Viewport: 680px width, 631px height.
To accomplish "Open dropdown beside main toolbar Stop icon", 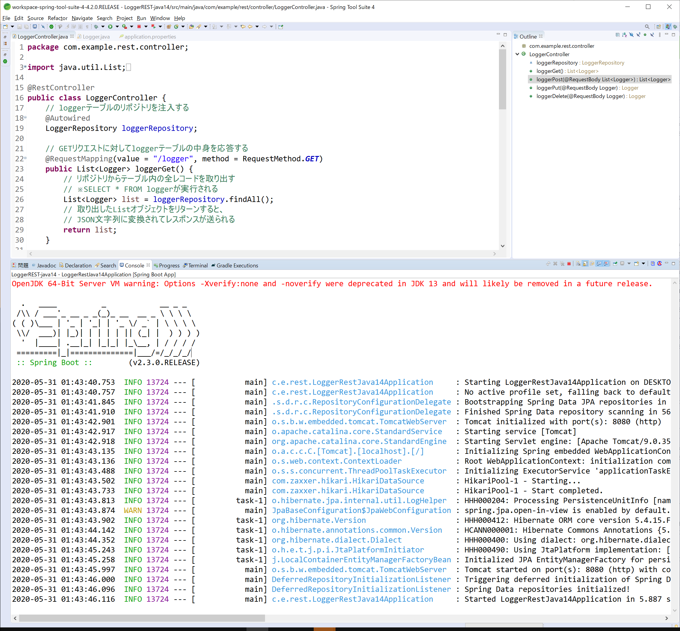I will coord(146,27).
